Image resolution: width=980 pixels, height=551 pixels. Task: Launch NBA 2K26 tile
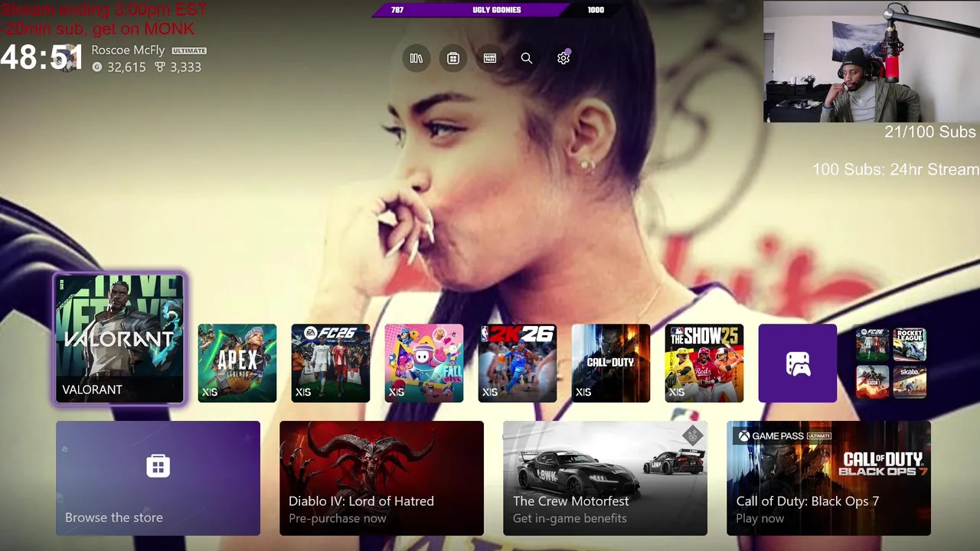point(518,364)
